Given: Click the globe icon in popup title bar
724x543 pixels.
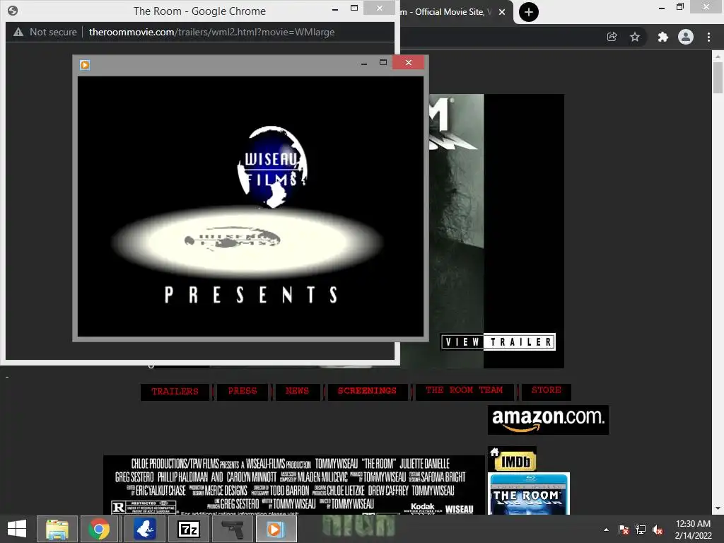Looking at the screenshot, I should (13, 11).
